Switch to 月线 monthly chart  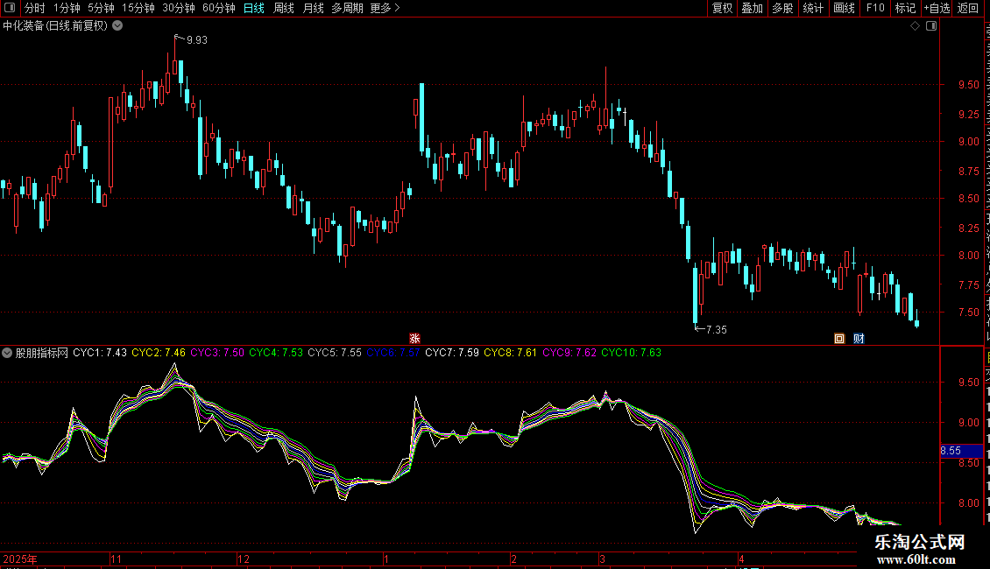(313, 8)
